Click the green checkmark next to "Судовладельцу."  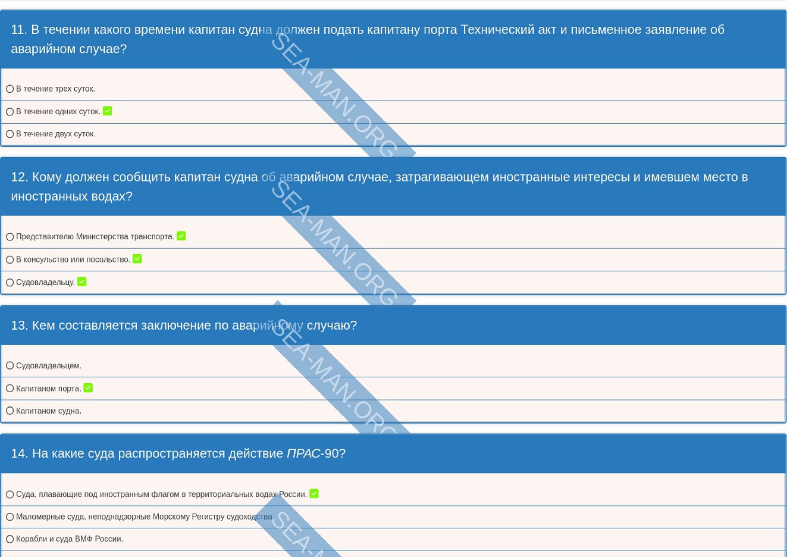click(82, 281)
